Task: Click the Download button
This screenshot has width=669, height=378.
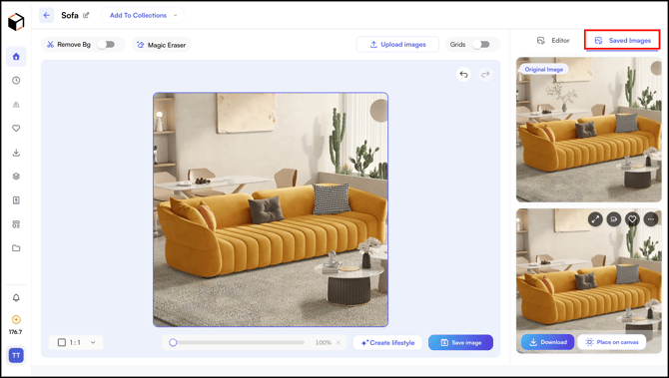Action: pos(548,342)
